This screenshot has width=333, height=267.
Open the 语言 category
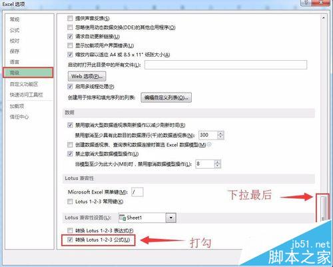pyautogui.click(x=15, y=62)
